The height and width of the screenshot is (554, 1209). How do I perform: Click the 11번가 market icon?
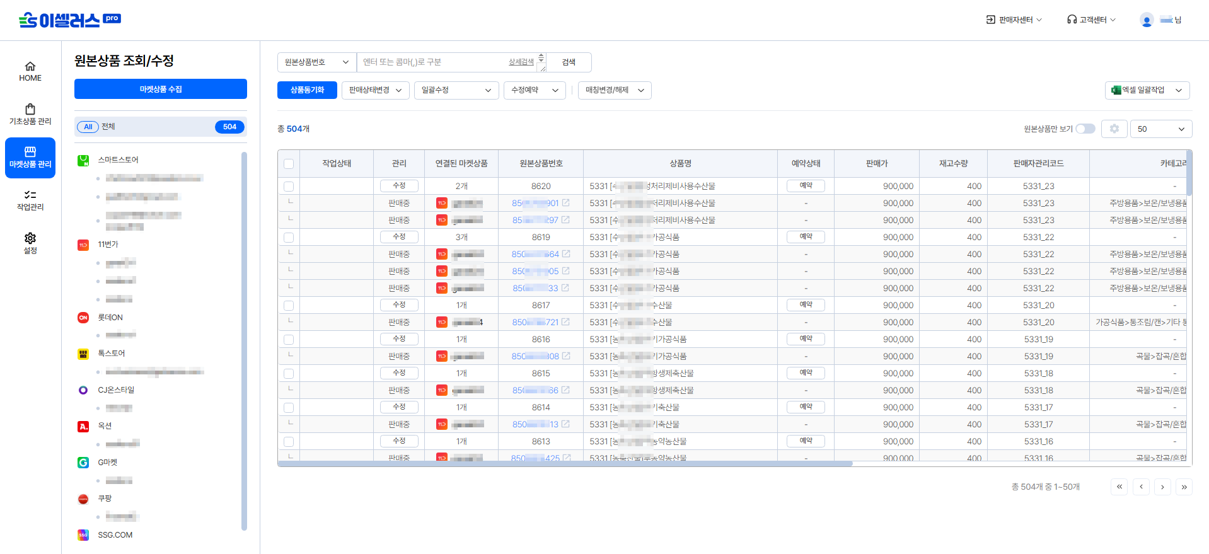(83, 245)
